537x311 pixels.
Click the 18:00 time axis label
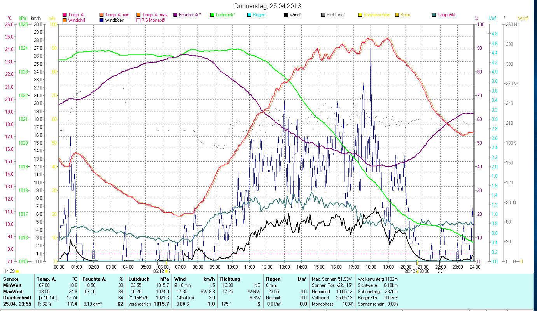pos(371,267)
